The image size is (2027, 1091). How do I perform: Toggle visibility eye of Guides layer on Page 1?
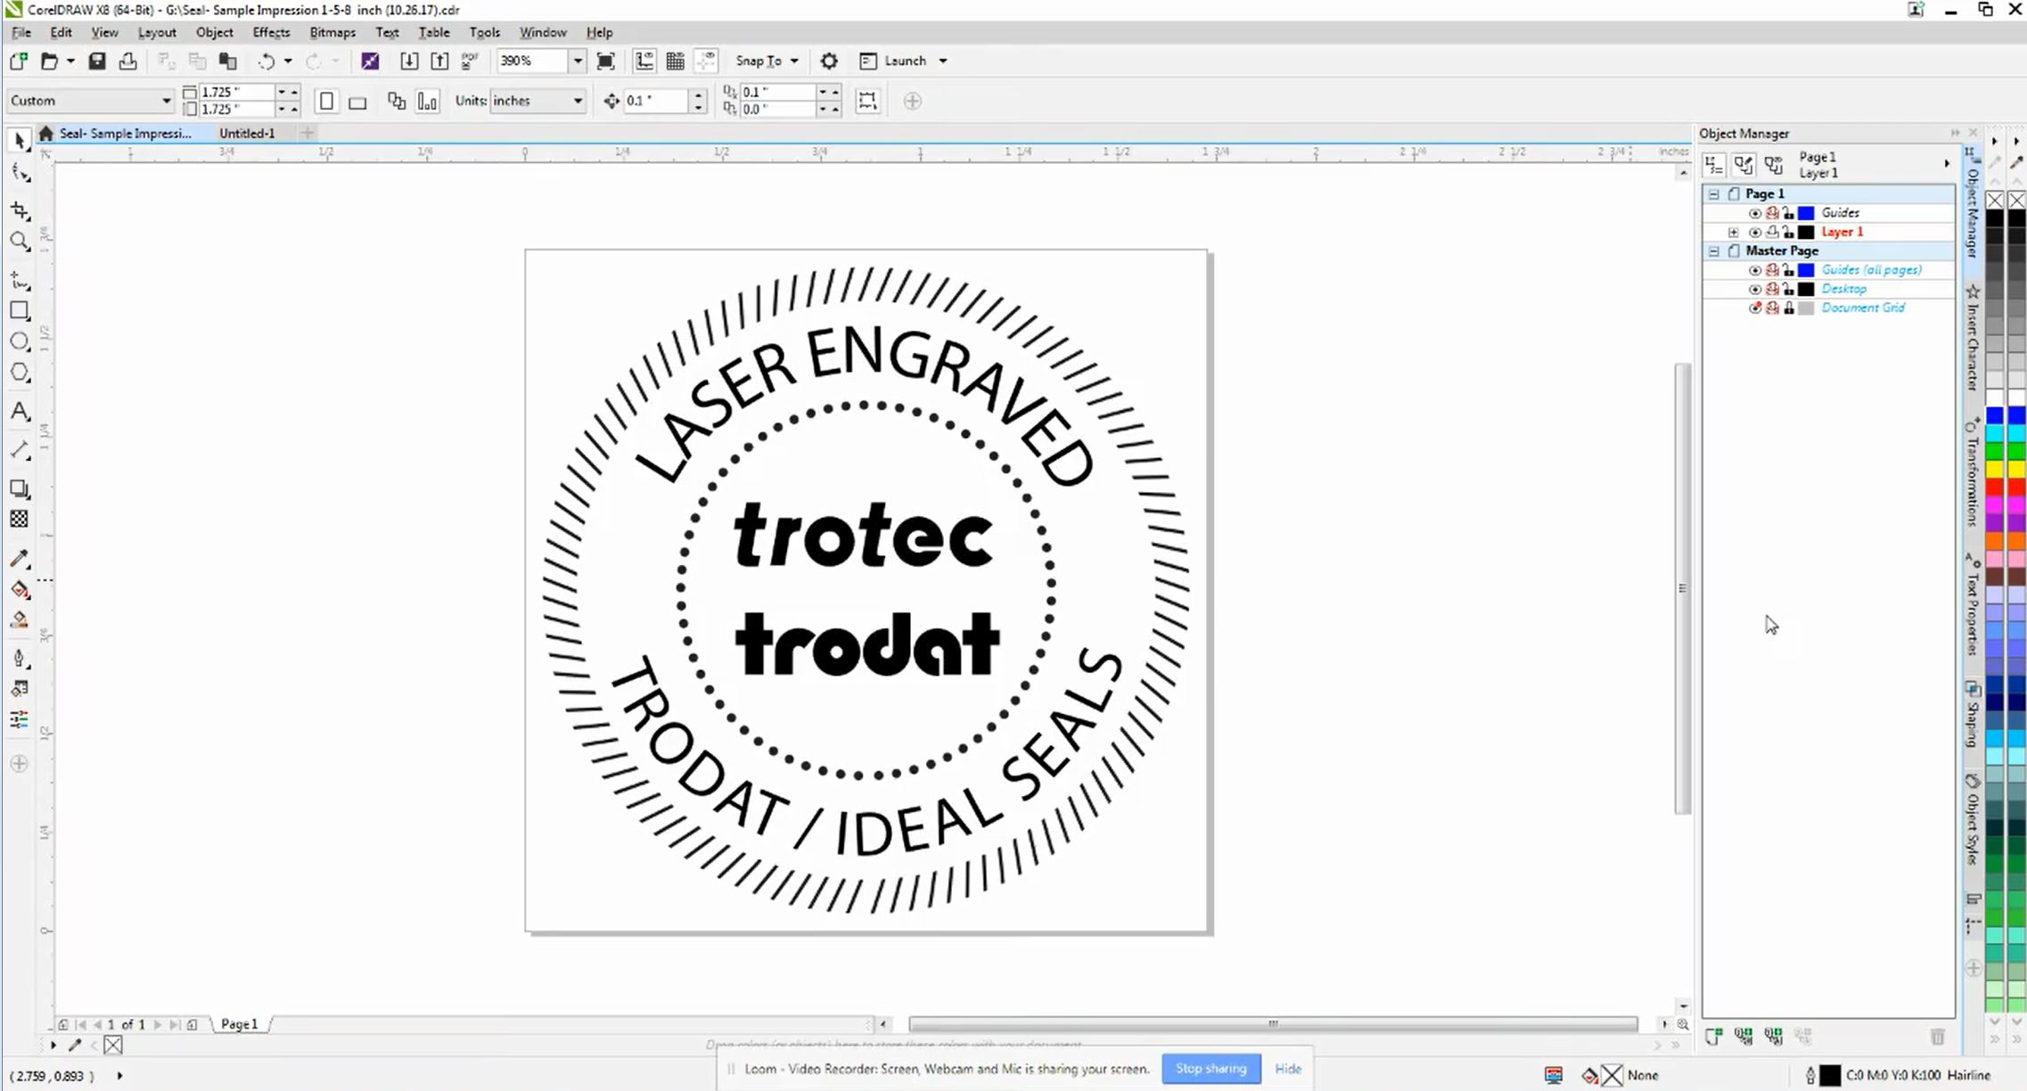tap(1754, 213)
